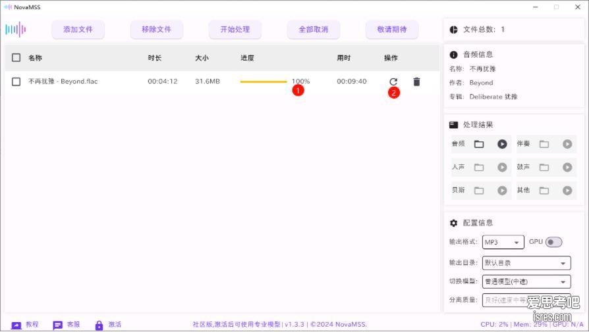The height and width of the screenshot is (332, 589).
Task: Click the 激活 activation link
Action: tap(115, 325)
